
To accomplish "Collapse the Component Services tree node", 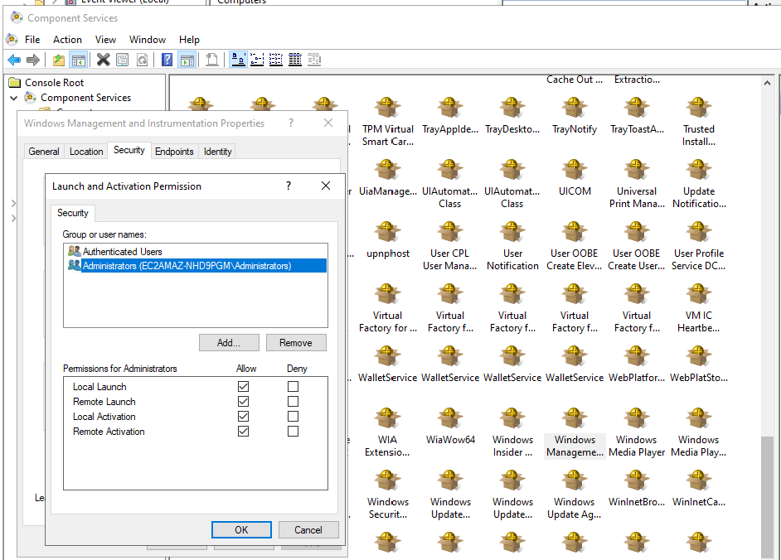I will click(14, 98).
